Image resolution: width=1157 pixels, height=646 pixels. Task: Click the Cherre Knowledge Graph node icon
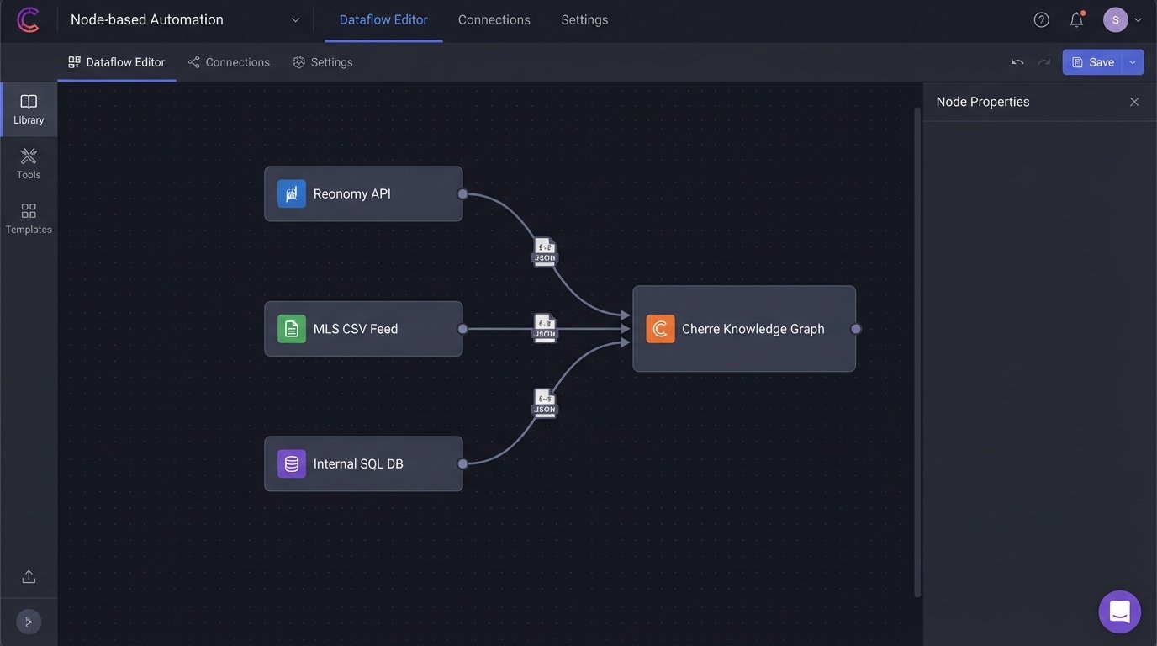pos(660,328)
